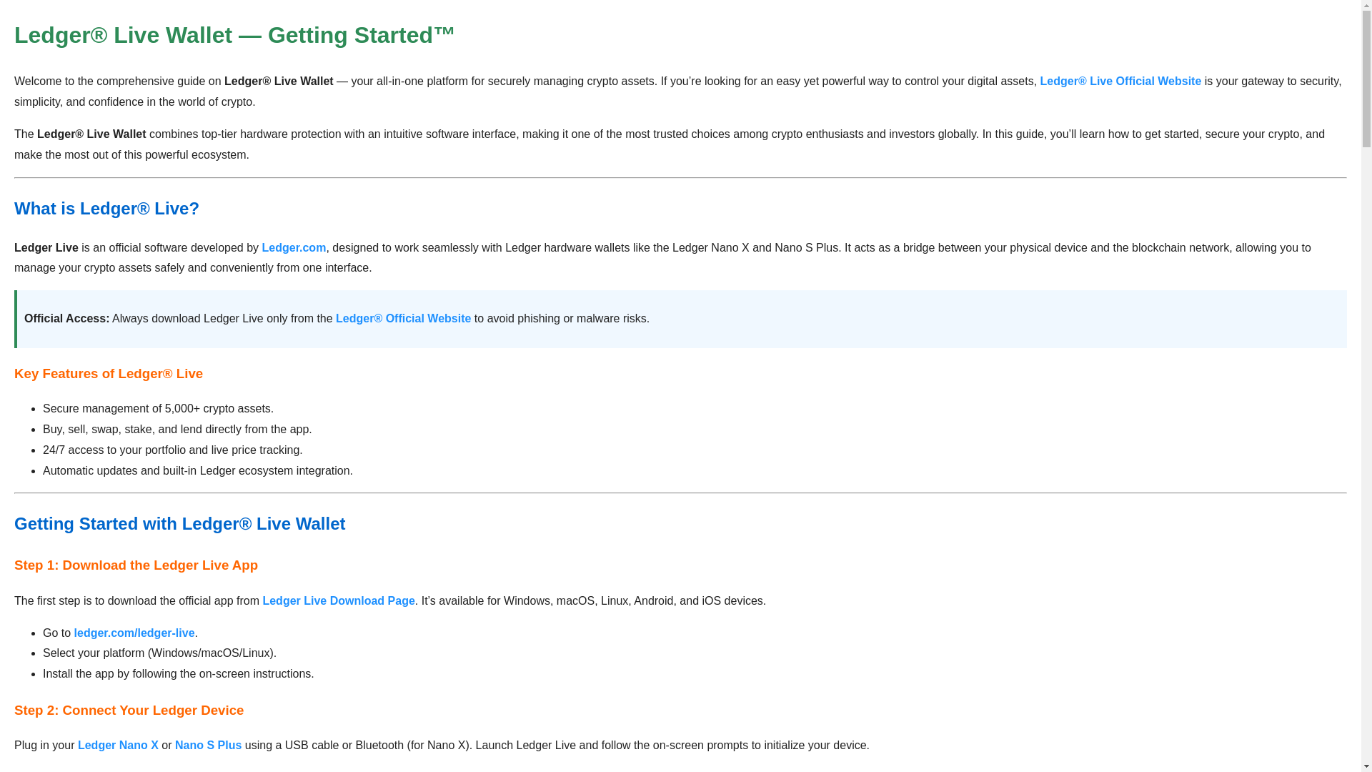Screen dimensions: 1372x772
Task: Click the 'Getting Started with Ledger® Live Wallet' heading
Action: pos(179,524)
